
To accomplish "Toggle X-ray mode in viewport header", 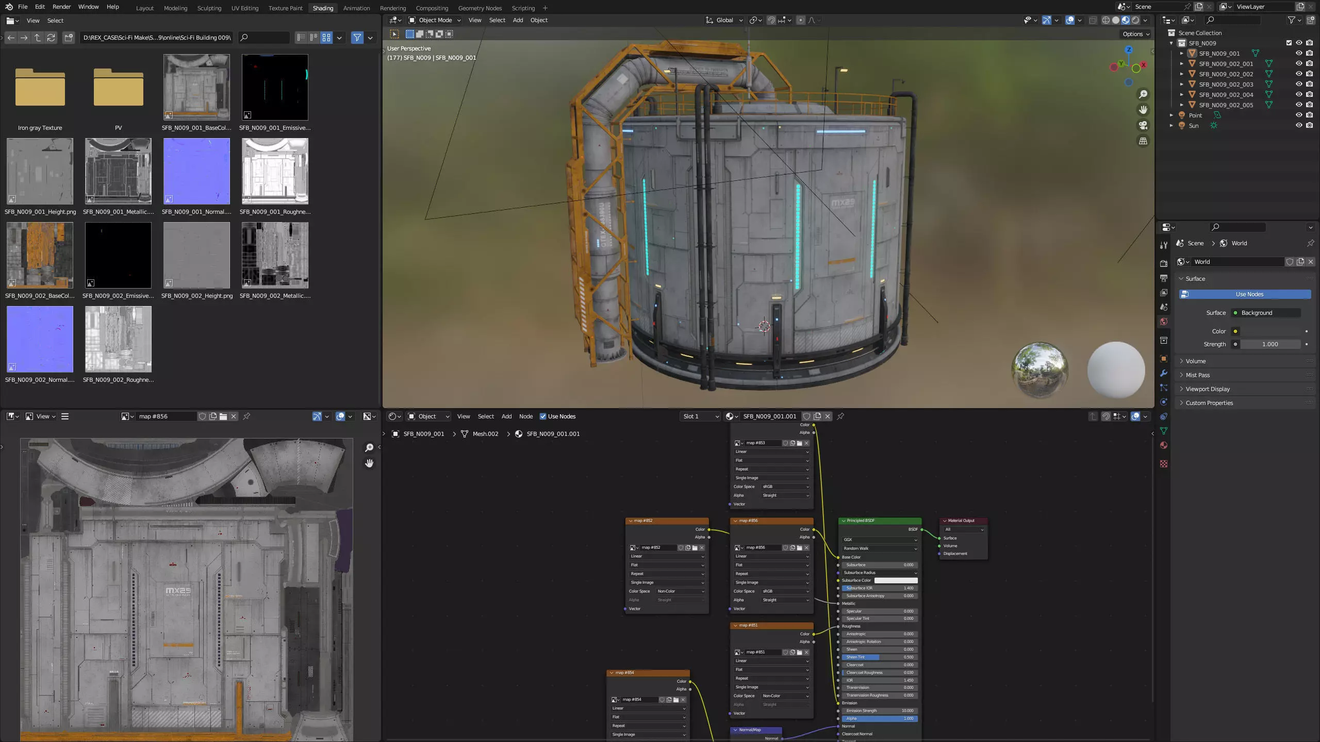I will pos(1093,20).
